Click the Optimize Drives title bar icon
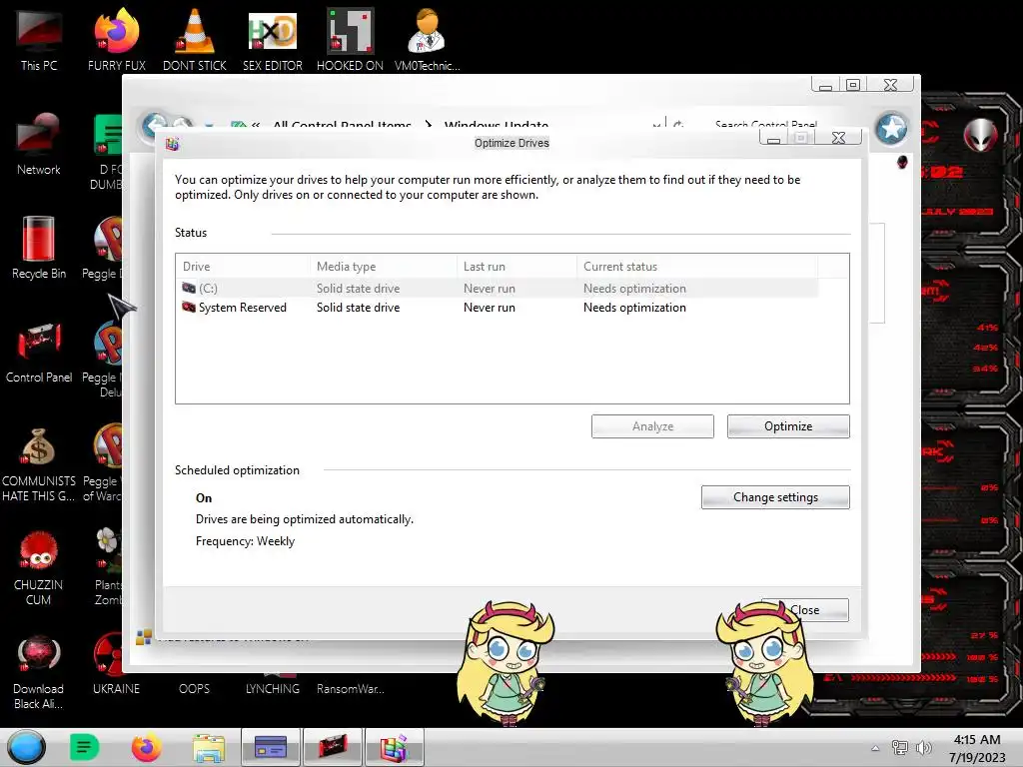The image size is (1023, 767). 172,144
